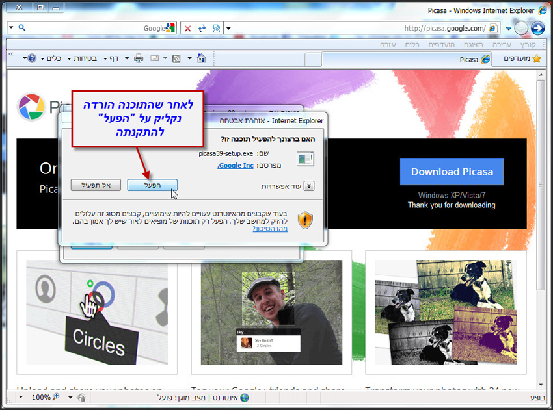The image size is (553, 410).
Task: Click the blue arrow navigation button
Action: coord(538,28)
